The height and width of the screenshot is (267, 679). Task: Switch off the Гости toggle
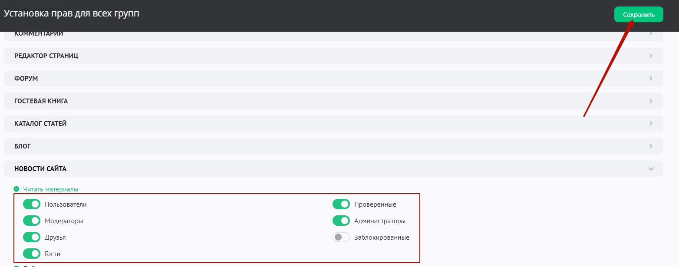click(32, 254)
